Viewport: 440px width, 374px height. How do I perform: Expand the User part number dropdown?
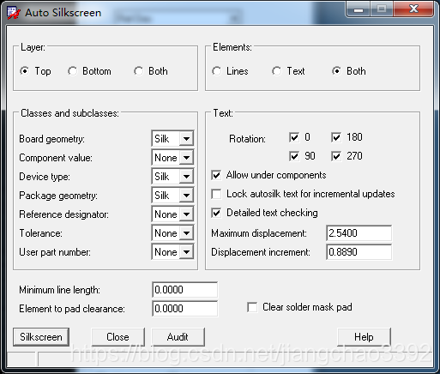coord(186,252)
